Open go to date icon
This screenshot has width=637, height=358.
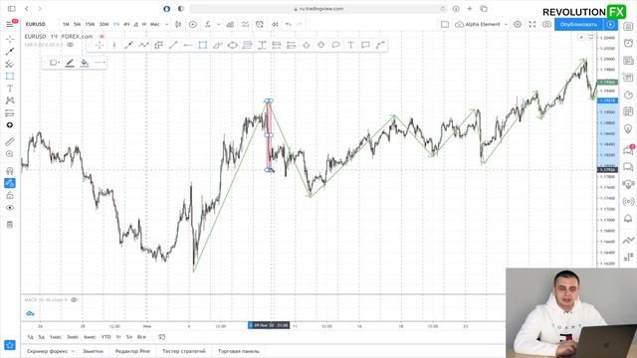click(x=161, y=337)
